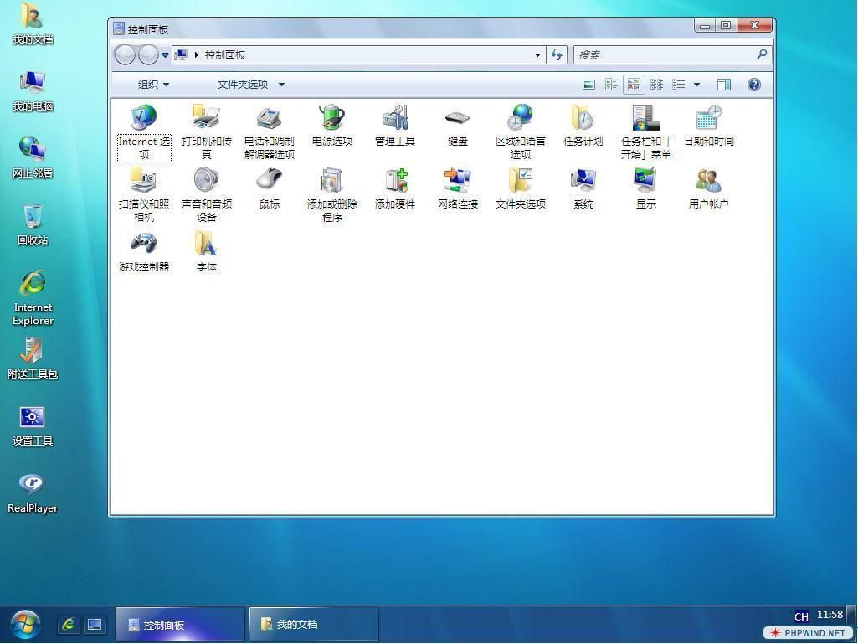Open 添加或删除程序 item

coord(332,195)
